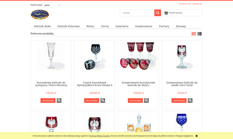Click the Zarejestruj się link
Screen dimensions: 233x139
click(x=185, y=4)
